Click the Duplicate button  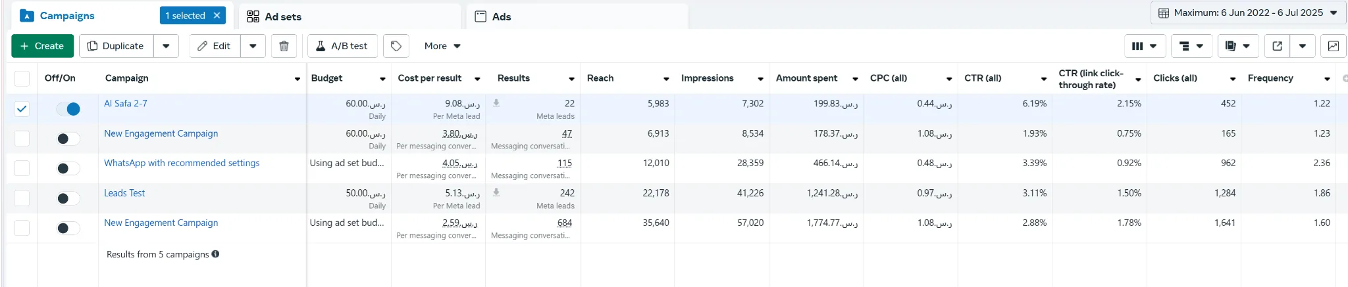116,46
